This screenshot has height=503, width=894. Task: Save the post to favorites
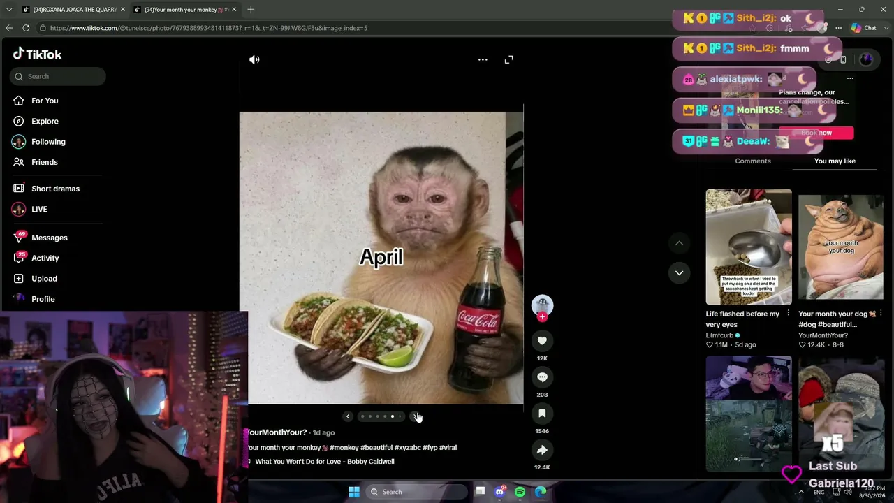coord(542,414)
